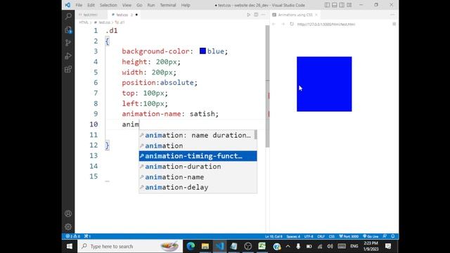Image resolution: width=450 pixels, height=253 pixels.
Task: Open the Go menu
Action: (x=139, y=5)
